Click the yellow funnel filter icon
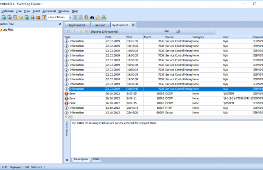263x170 pixels. tap(44, 17)
